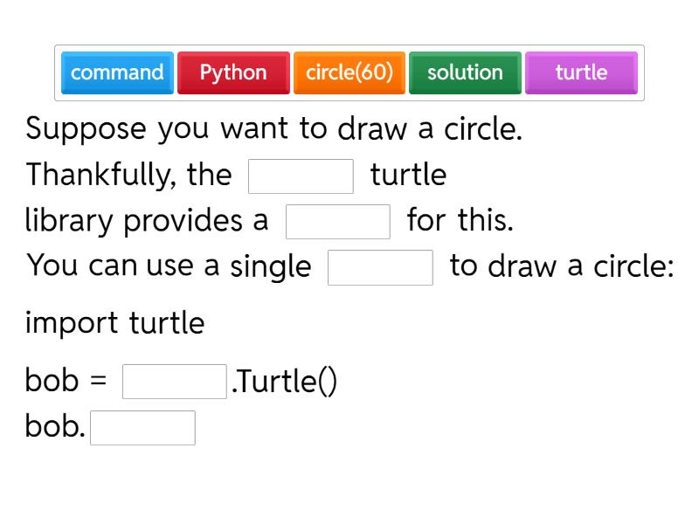The width and height of the screenshot is (699, 524).
Task: Select the purple 'turtle' word tile
Action: (581, 73)
